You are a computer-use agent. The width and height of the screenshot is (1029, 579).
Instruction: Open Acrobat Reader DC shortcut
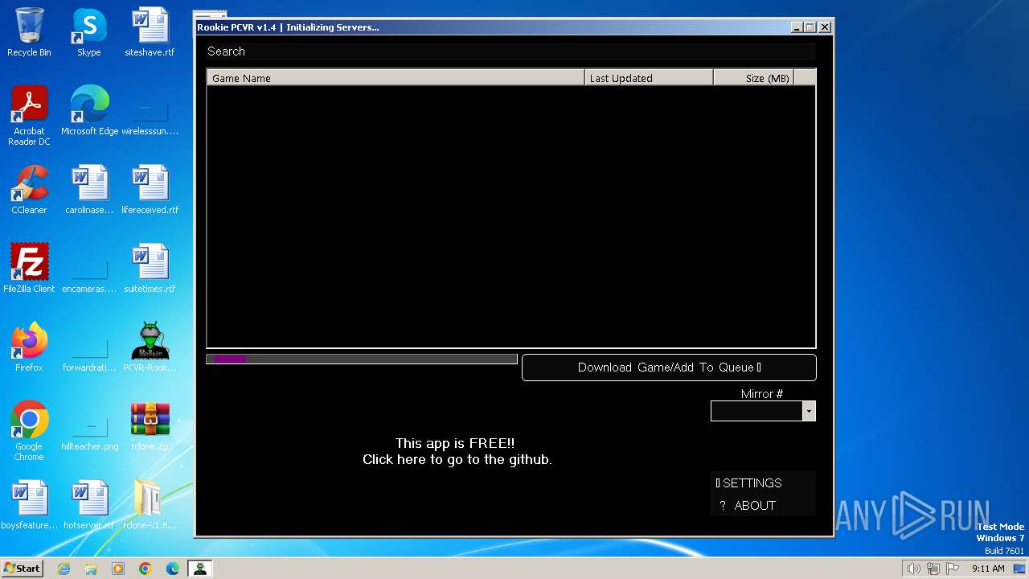click(x=29, y=116)
